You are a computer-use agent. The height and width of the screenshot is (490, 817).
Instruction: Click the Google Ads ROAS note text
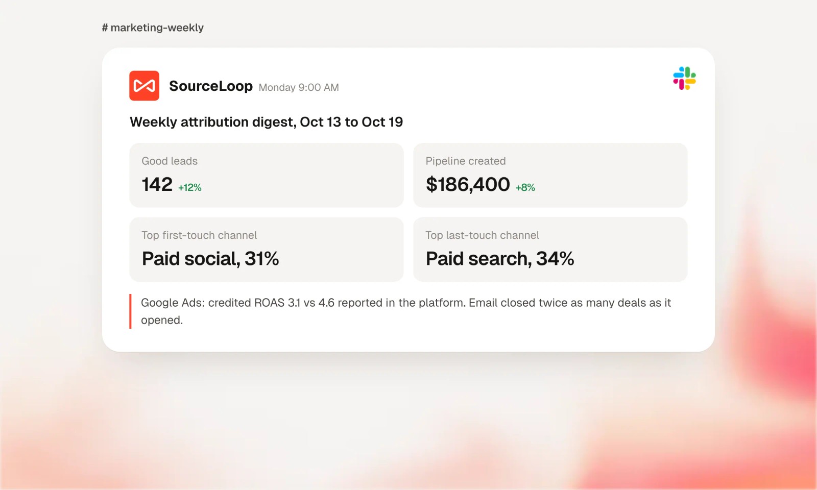pos(406,311)
